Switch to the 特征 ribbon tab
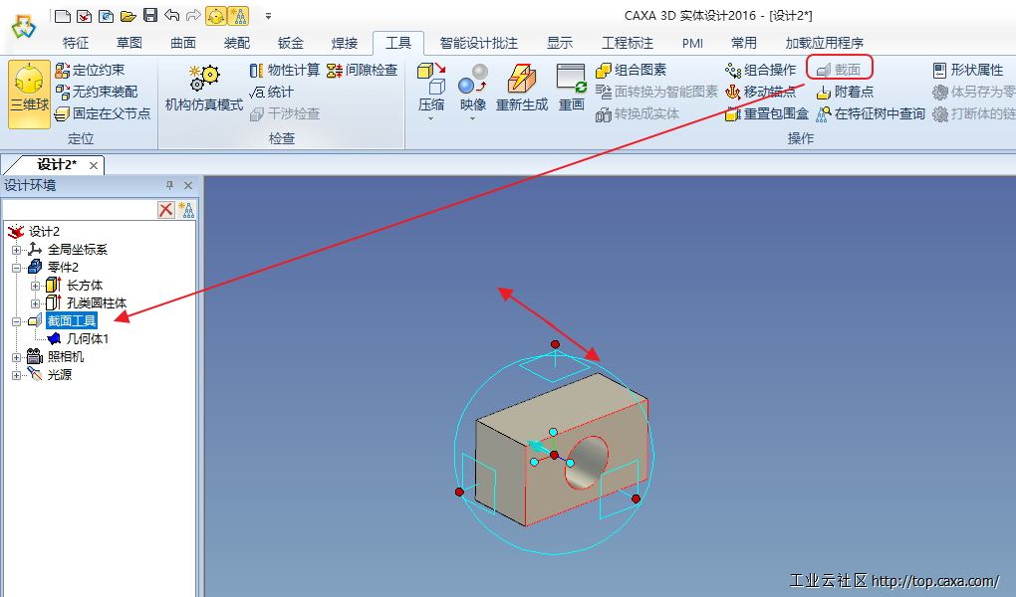The image size is (1016, 597). point(76,43)
